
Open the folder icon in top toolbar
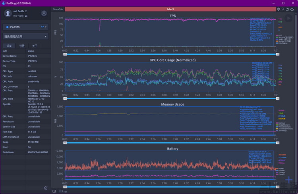(287, 9)
